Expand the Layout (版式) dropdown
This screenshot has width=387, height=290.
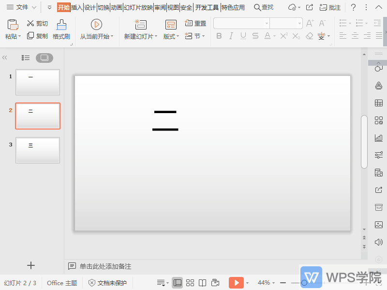171,36
